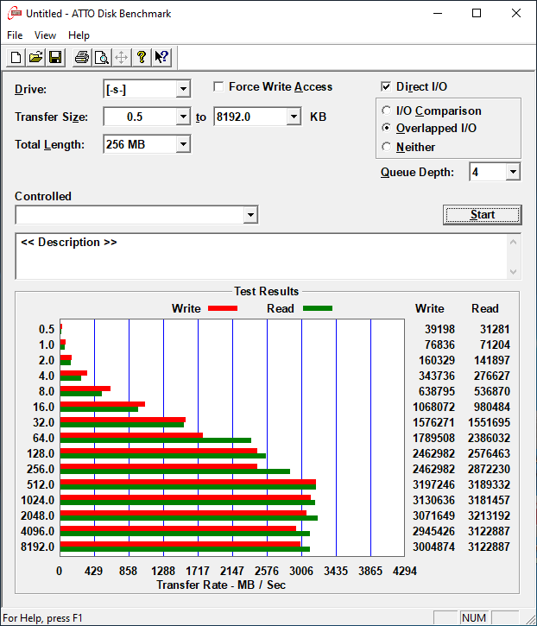The image size is (537, 626).
Task: Open the Help menu
Action: coord(79,35)
